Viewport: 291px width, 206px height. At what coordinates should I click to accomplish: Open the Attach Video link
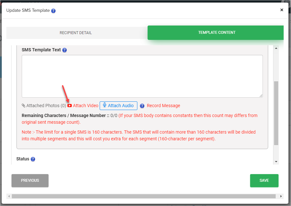[x=86, y=106]
